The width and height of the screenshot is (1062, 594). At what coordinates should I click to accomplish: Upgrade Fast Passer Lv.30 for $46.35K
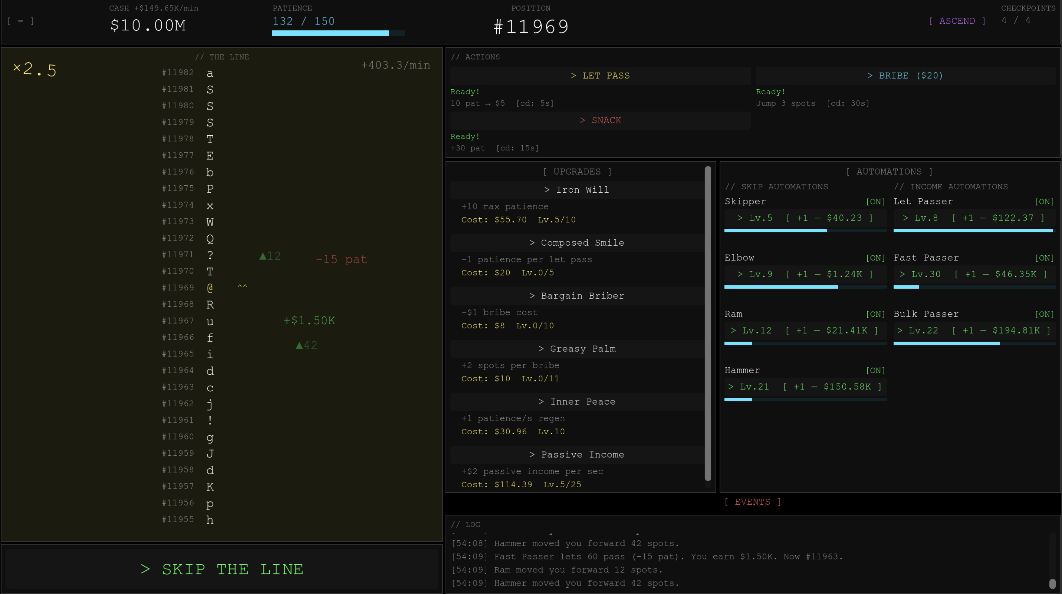(x=974, y=274)
